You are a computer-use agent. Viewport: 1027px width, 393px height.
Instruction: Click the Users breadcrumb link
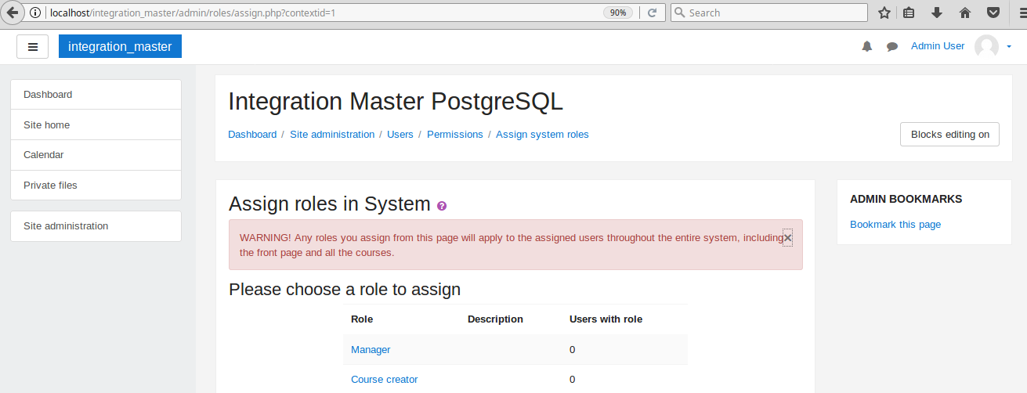[x=400, y=135]
